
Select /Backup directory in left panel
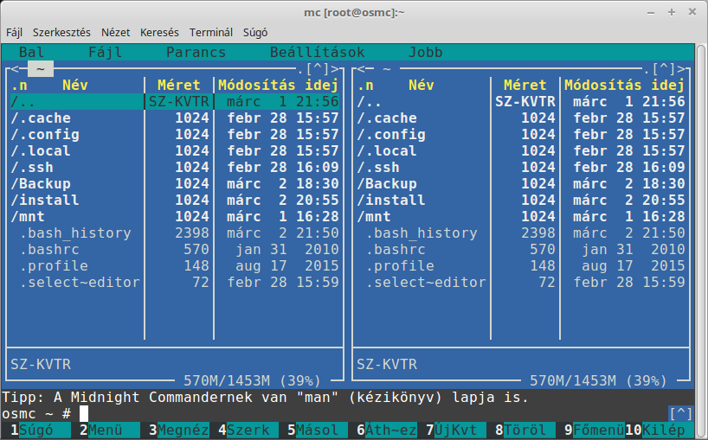(174, 184)
